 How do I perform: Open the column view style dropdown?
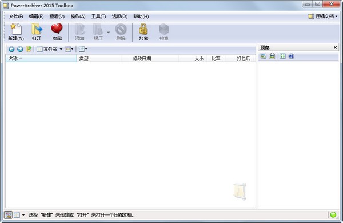pos(69,49)
